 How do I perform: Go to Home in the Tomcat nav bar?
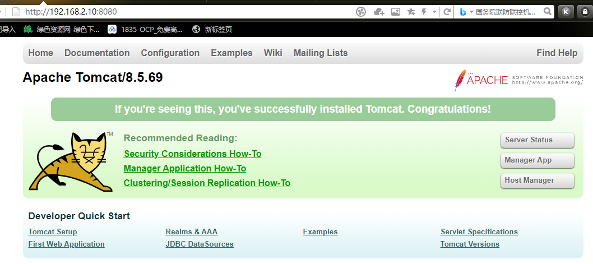point(40,53)
